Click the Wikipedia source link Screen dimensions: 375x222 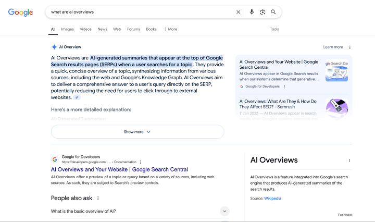click(272, 199)
